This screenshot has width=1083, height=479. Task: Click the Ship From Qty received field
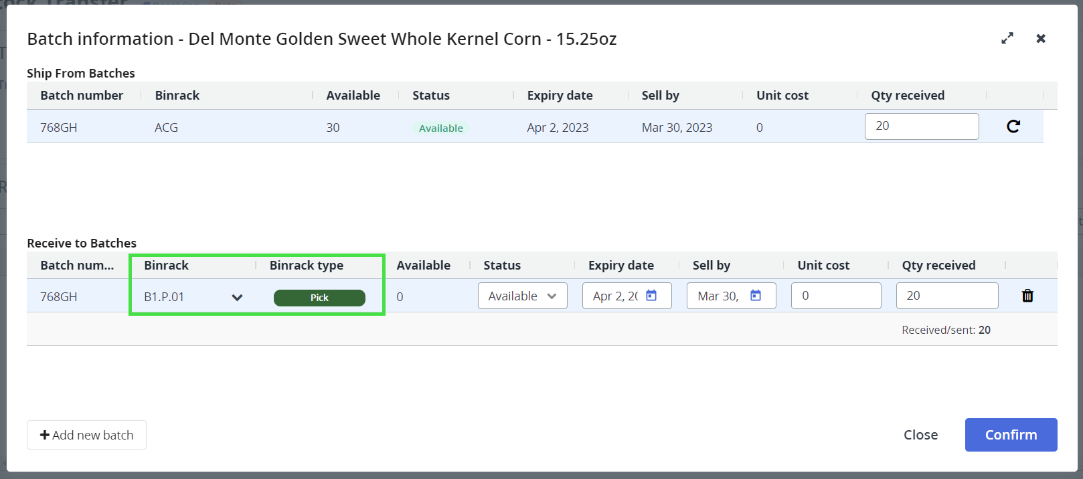(x=921, y=126)
